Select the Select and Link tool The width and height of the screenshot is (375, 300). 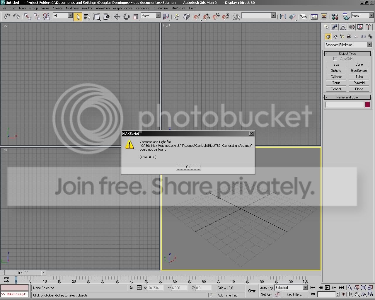28,17
